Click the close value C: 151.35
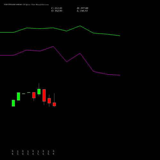Screen dimensions: 160x160 click(57, 8)
